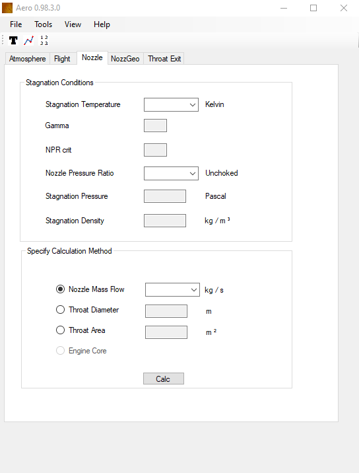Click the Calc button

[x=164, y=379]
